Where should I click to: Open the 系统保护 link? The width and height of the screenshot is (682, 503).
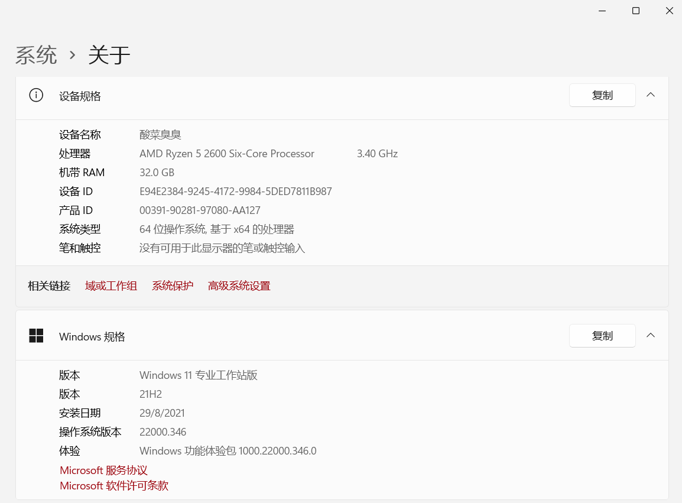(172, 286)
